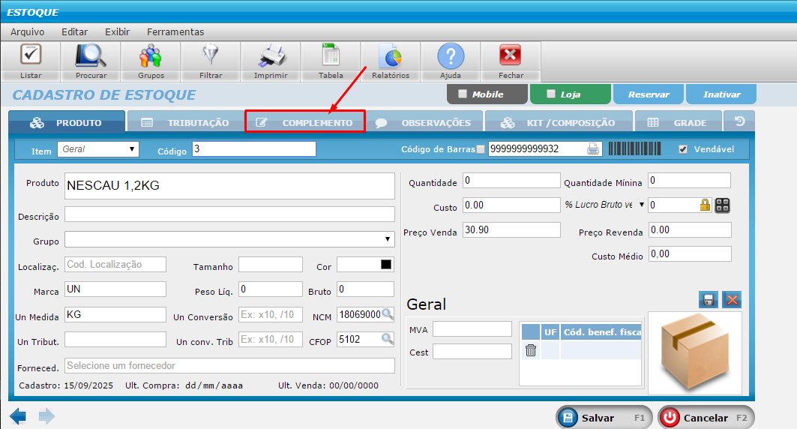The width and height of the screenshot is (797, 429).
Task: Open the Relatórios report icon
Action: [x=391, y=57]
